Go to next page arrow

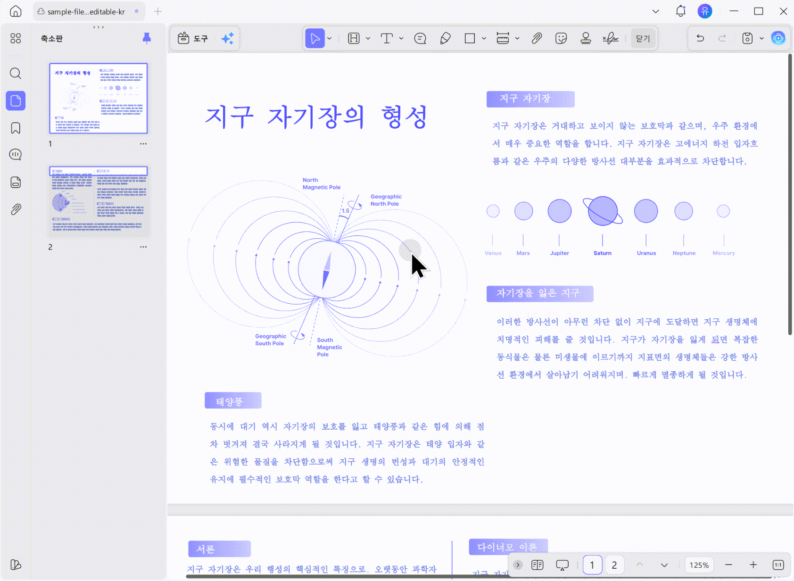(x=664, y=565)
